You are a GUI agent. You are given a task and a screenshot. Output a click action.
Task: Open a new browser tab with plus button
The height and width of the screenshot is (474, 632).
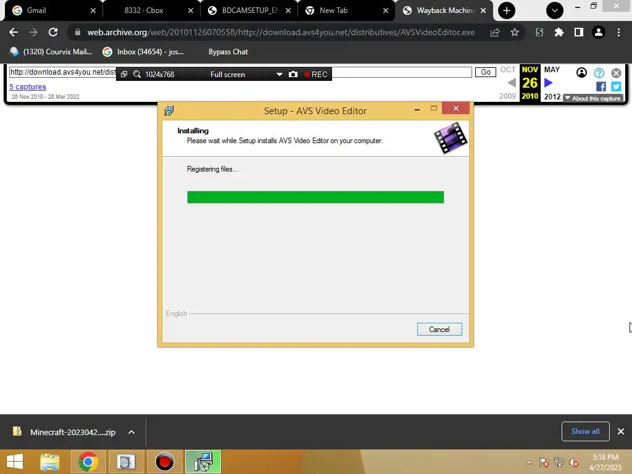[x=507, y=10]
